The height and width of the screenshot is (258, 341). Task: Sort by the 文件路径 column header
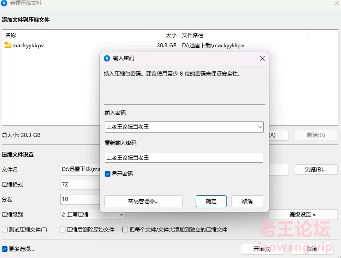(x=243, y=35)
